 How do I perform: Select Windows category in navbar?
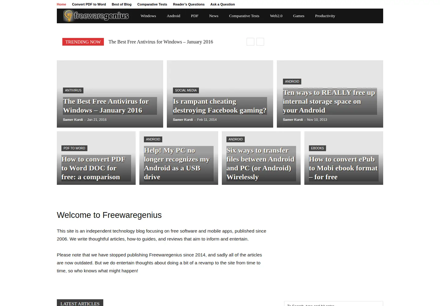(x=148, y=16)
